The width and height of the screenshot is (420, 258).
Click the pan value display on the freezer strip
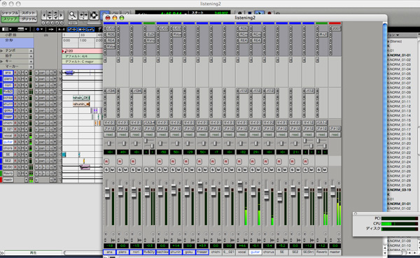click(202, 152)
